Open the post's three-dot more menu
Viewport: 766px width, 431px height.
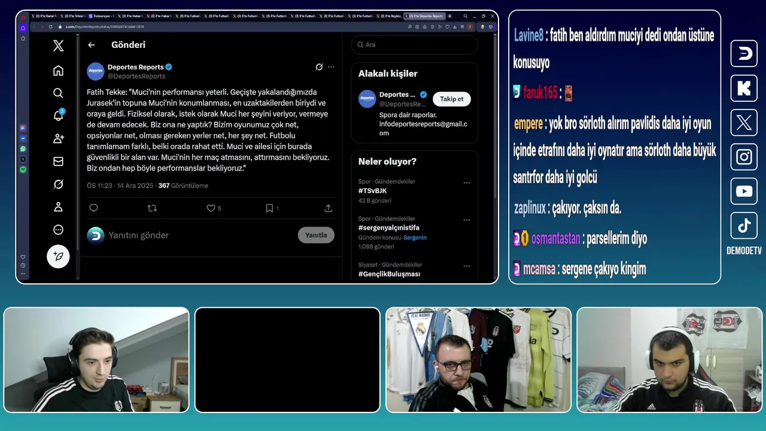[331, 67]
